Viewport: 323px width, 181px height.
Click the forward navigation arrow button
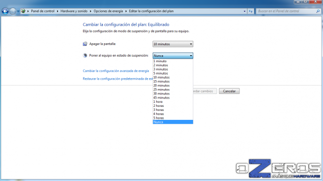click(13, 11)
